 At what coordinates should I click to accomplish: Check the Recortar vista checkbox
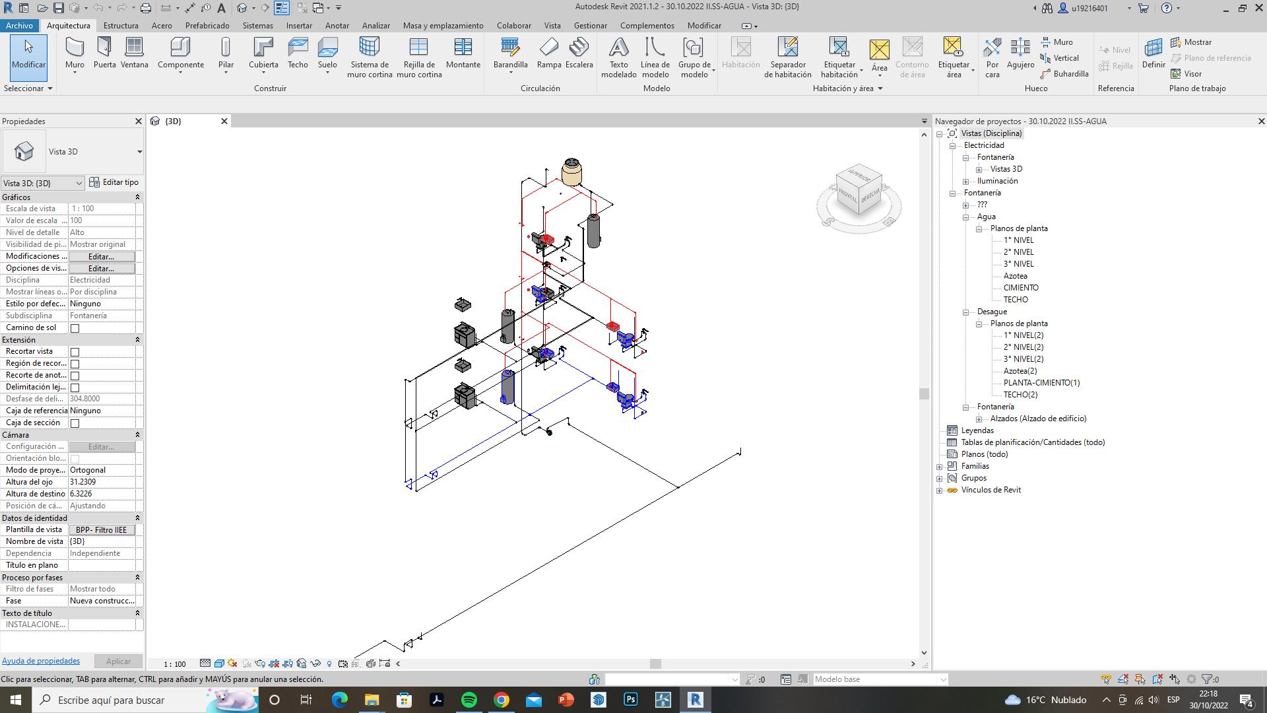point(75,352)
